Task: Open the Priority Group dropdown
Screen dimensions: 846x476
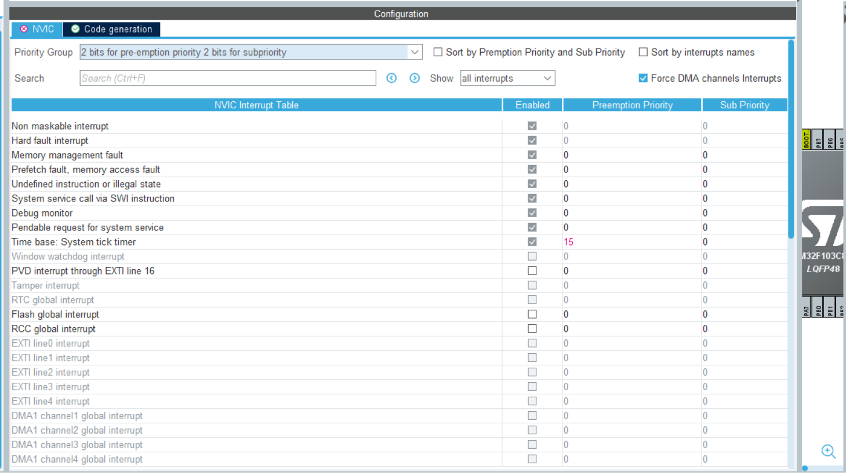Action: click(251, 52)
